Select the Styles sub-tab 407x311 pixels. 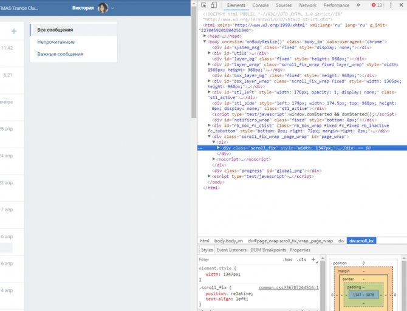tap(207, 250)
